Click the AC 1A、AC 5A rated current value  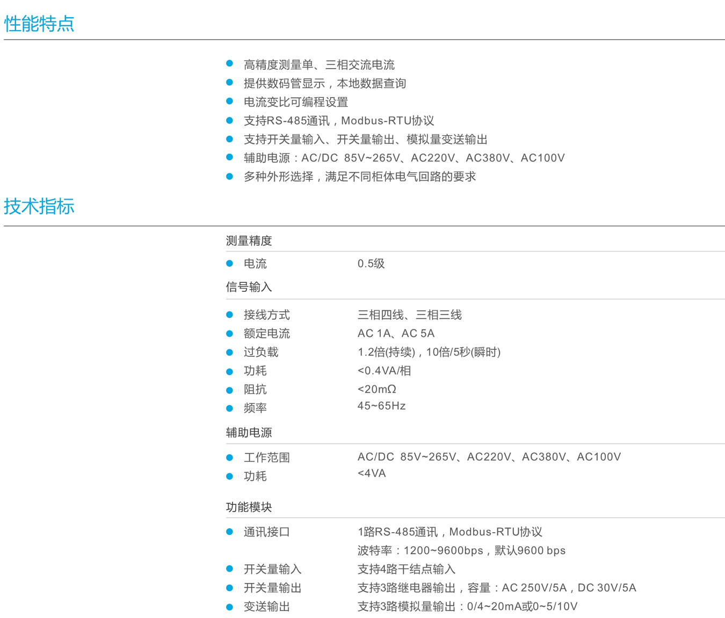(x=396, y=334)
